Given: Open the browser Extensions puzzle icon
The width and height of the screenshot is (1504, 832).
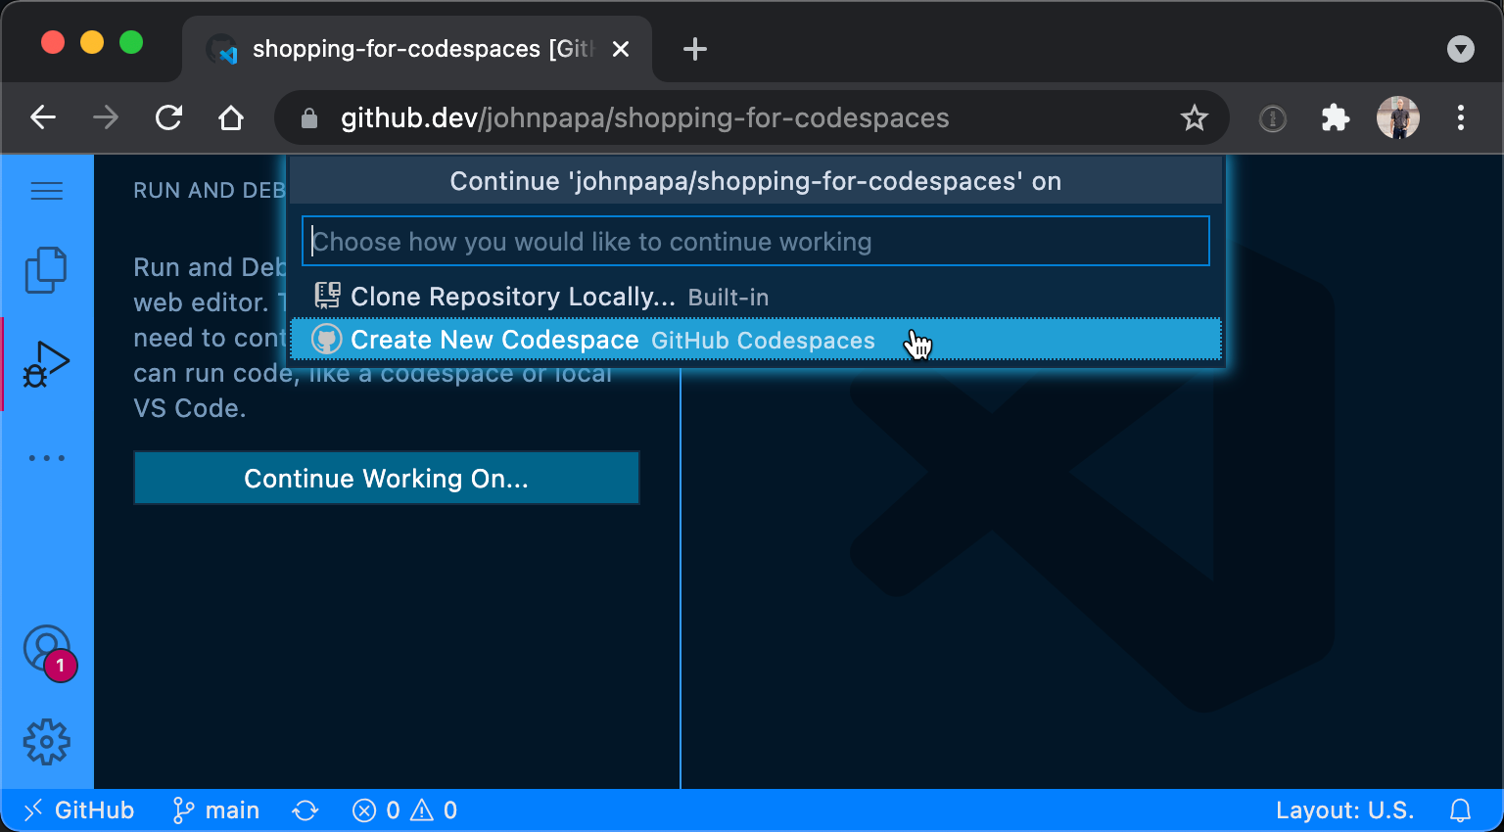Looking at the screenshot, I should (x=1336, y=118).
